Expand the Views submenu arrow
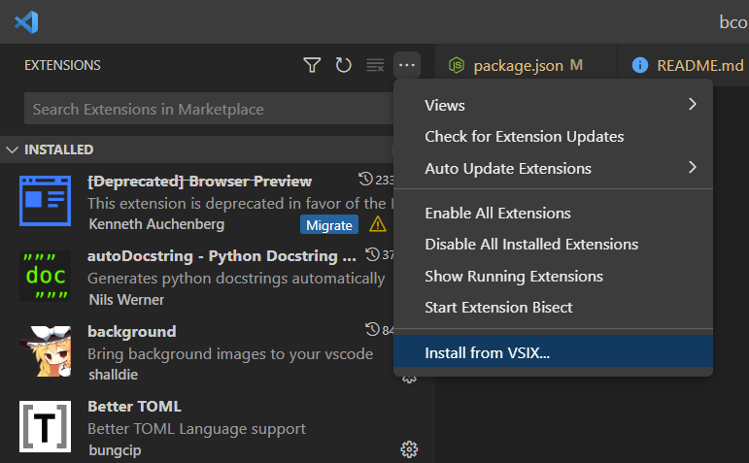Viewport: 749px width, 463px height. pyautogui.click(x=692, y=104)
